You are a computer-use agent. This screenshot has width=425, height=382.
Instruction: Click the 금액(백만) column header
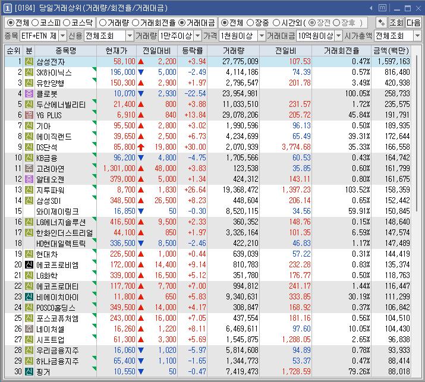click(391, 50)
